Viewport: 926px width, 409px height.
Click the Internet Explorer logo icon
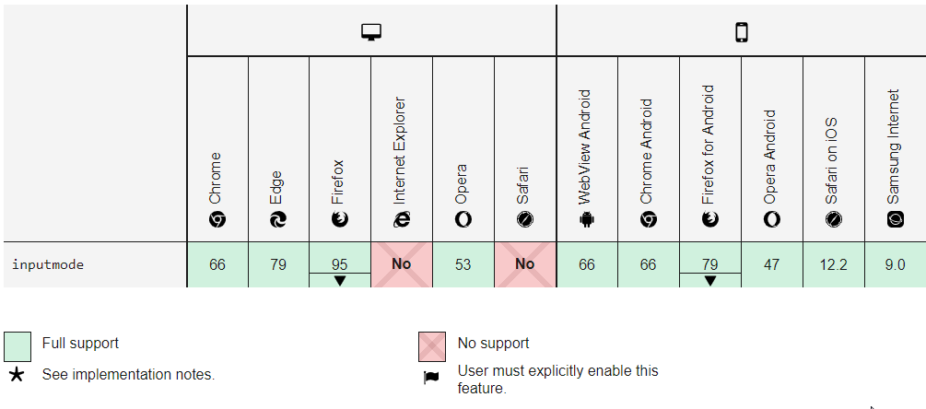pyautogui.click(x=401, y=219)
